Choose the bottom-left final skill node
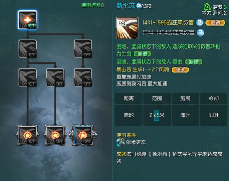 click(x=27, y=135)
